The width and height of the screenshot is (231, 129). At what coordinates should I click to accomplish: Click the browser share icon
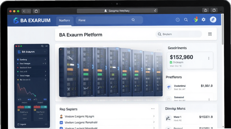point(206,10)
